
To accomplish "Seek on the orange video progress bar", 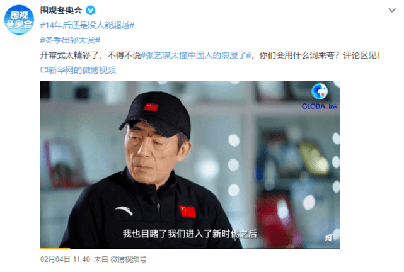I will coord(55,248).
